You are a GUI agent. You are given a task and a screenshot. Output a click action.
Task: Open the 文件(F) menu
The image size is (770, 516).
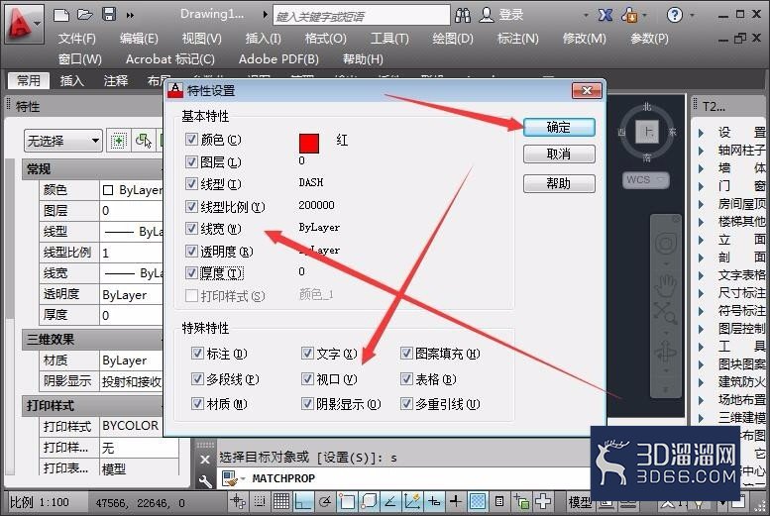(76, 38)
